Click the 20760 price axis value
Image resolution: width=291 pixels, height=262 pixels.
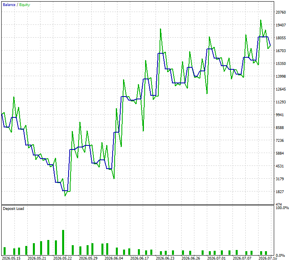(x=281, y=12)
